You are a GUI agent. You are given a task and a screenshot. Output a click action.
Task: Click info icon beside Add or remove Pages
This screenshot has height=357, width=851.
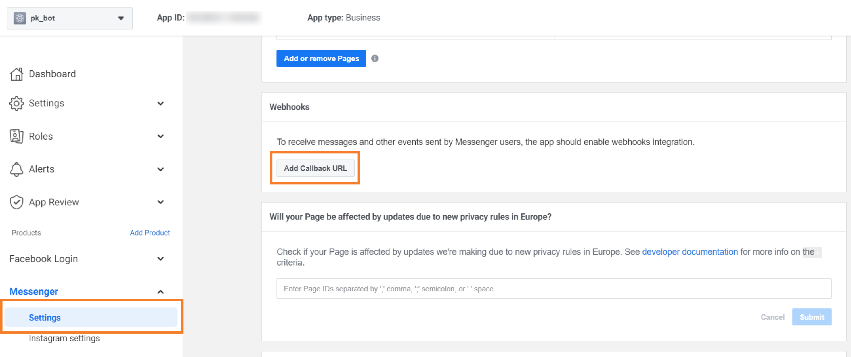point(375,58)
